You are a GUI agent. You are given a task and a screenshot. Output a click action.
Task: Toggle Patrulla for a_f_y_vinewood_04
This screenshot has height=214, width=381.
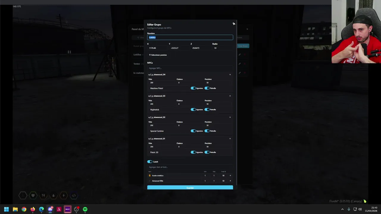pyautogui.click(x=207, y=88)
